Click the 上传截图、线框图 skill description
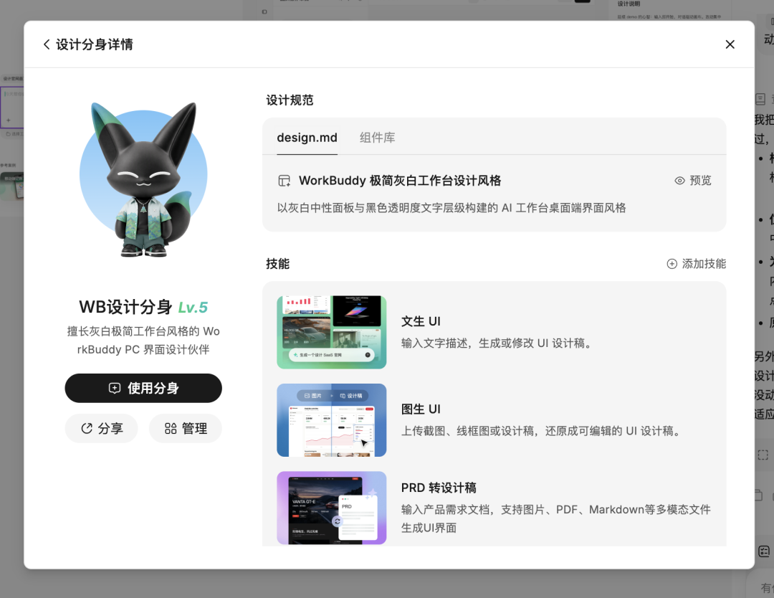This screenshot has height=598, width=774. pos(542,431)
